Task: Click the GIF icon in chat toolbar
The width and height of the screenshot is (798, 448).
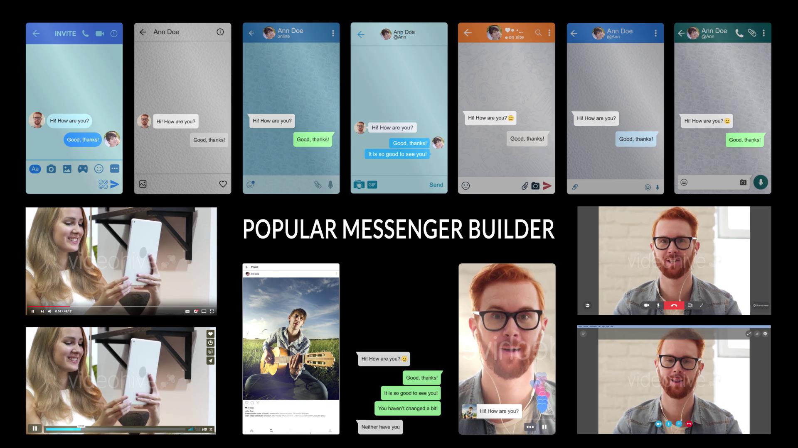Action: (x=372, y=185)
